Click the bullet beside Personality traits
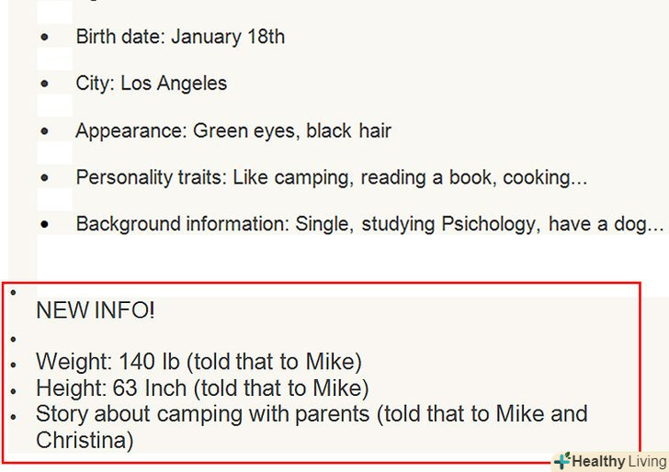 point(45,177)
